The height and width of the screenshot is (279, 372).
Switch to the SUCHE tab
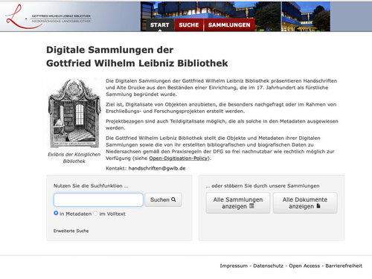pyautogui.click(x=189, y=25)
